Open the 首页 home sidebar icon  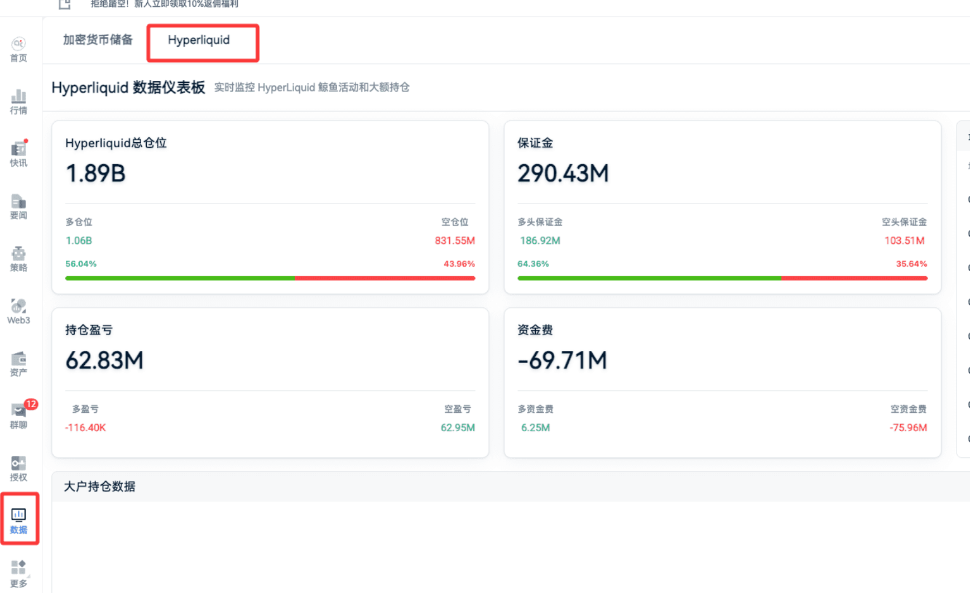point(18,49)
